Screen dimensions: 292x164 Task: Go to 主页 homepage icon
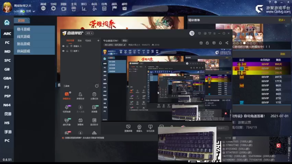point(74,8)
